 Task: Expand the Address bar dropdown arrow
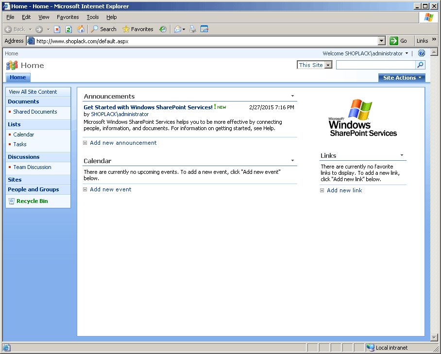tap(381, 41)
